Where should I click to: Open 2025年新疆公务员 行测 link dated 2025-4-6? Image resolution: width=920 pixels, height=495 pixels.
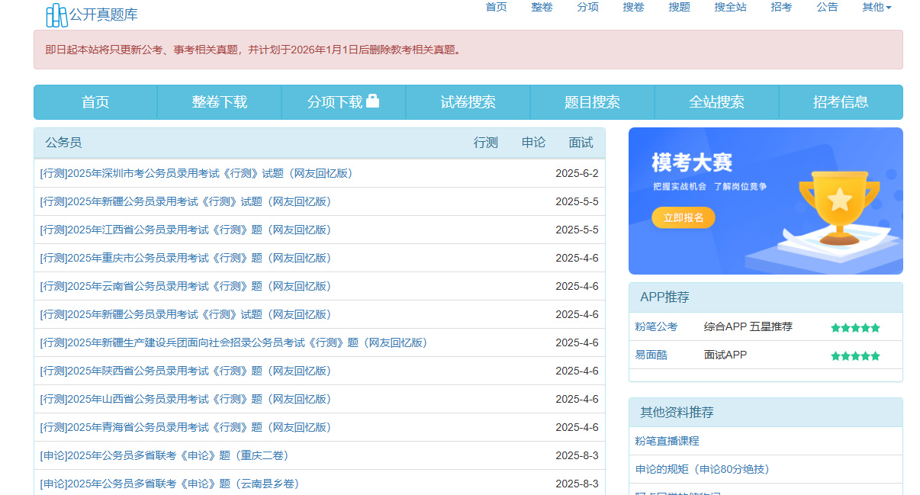186,314
